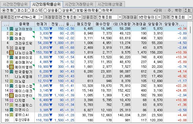193x124 pixels.
Task: Go to the 시간외예상체결 tab
Action: click(x=110, y=4)
